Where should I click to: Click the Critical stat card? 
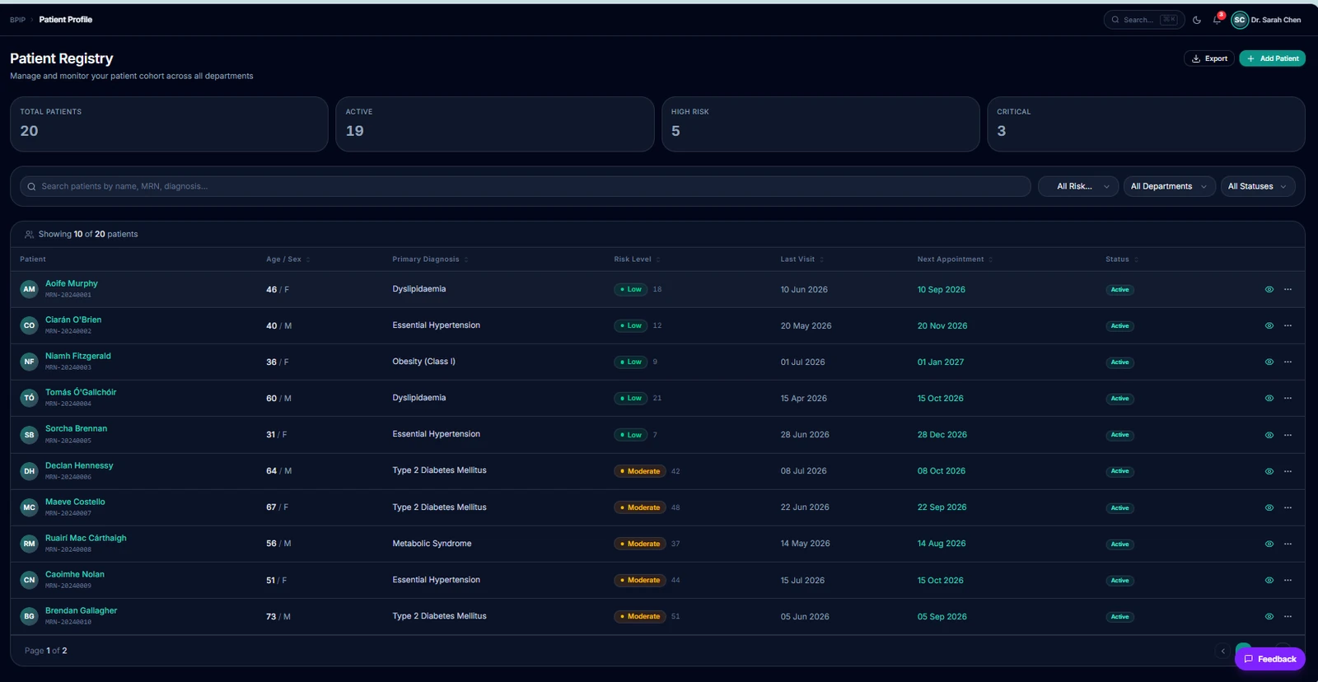(1146, 124)
